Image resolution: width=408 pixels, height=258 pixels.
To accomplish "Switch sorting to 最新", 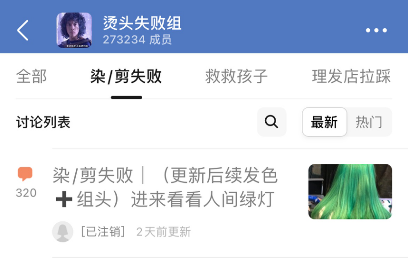I will pos(324,122).
